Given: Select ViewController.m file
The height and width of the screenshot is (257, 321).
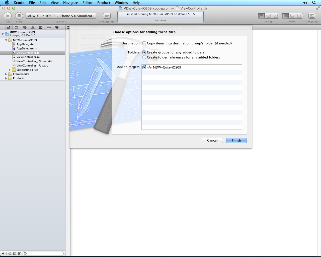Looking at the screenshot, I should [28, 57].
